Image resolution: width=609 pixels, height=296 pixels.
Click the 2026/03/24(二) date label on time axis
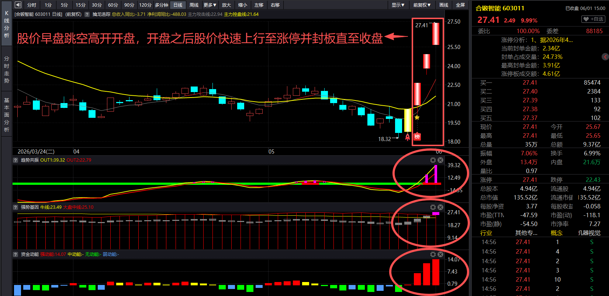36,151
